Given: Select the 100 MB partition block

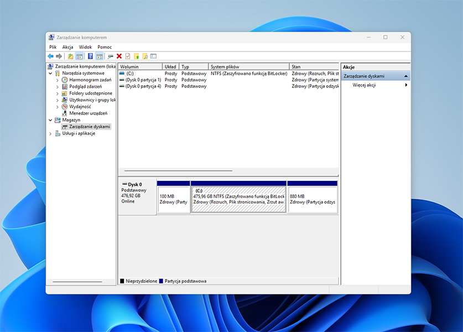Looking at the screenshot, I should pos(174,197).
